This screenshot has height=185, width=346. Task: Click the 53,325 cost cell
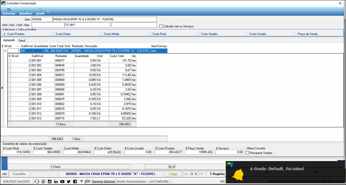pos(120,118)
